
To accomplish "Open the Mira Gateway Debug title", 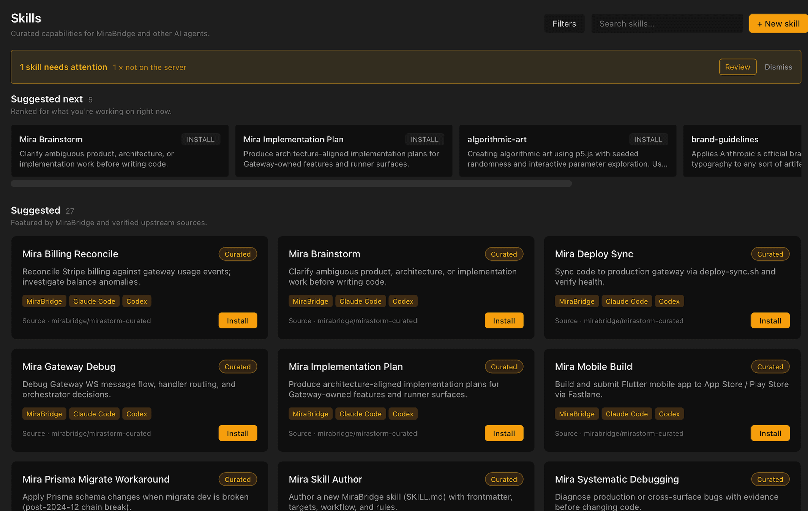I will pyautogui.click(x=69, y=367).
